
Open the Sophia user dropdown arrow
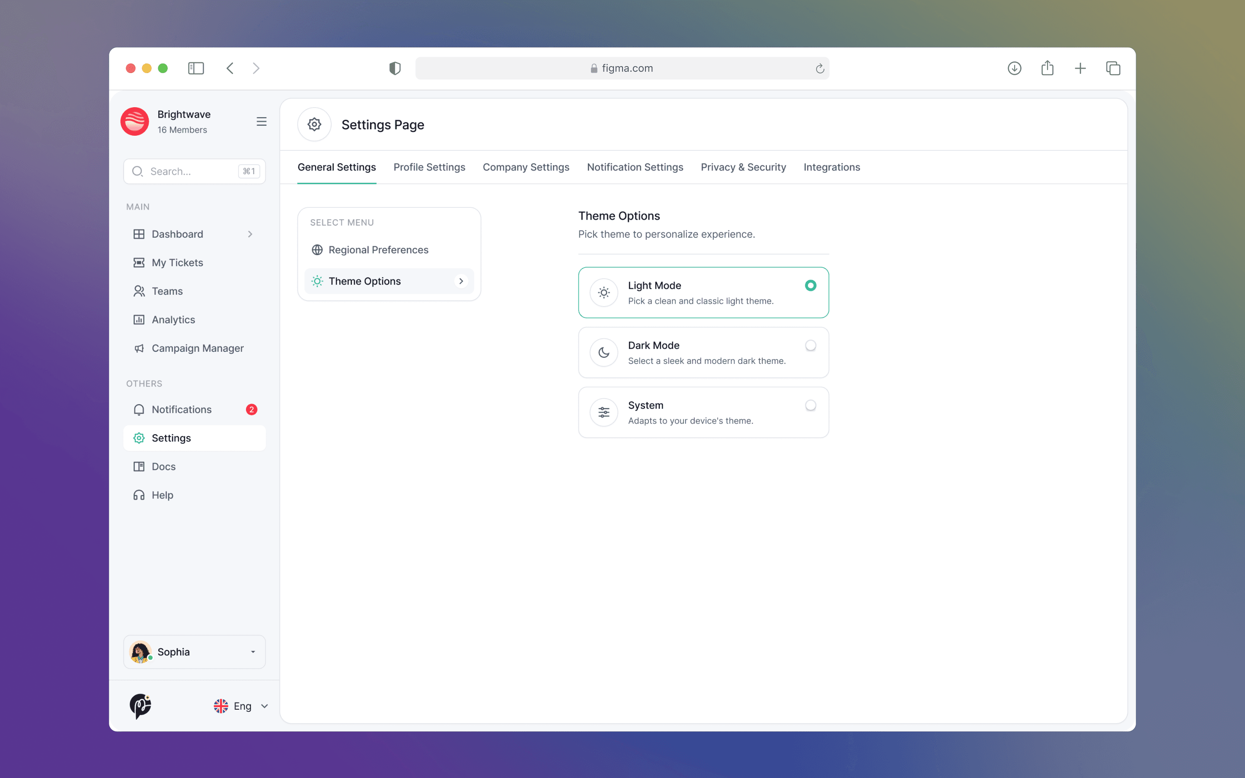click(x=253, y=652)
